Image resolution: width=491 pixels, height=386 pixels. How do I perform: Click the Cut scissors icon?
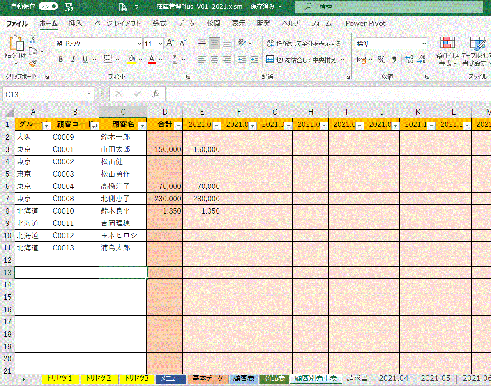point(32,39)
